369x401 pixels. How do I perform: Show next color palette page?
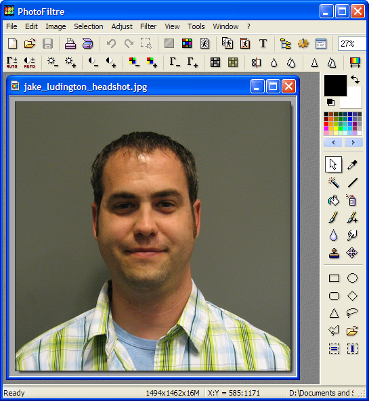pyautogui.click(x=353, y=143)
